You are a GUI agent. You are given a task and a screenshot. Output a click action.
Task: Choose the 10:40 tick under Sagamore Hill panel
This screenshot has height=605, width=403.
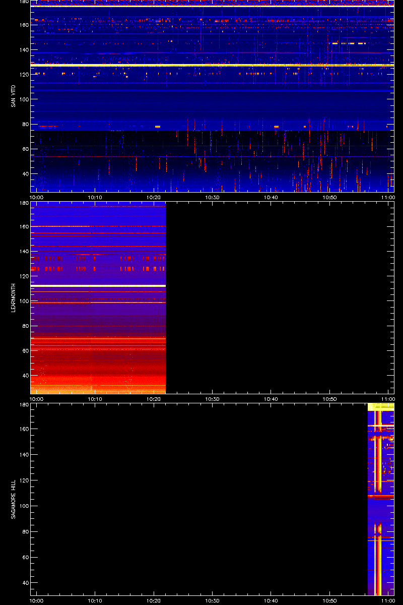(x=271, y=600)
